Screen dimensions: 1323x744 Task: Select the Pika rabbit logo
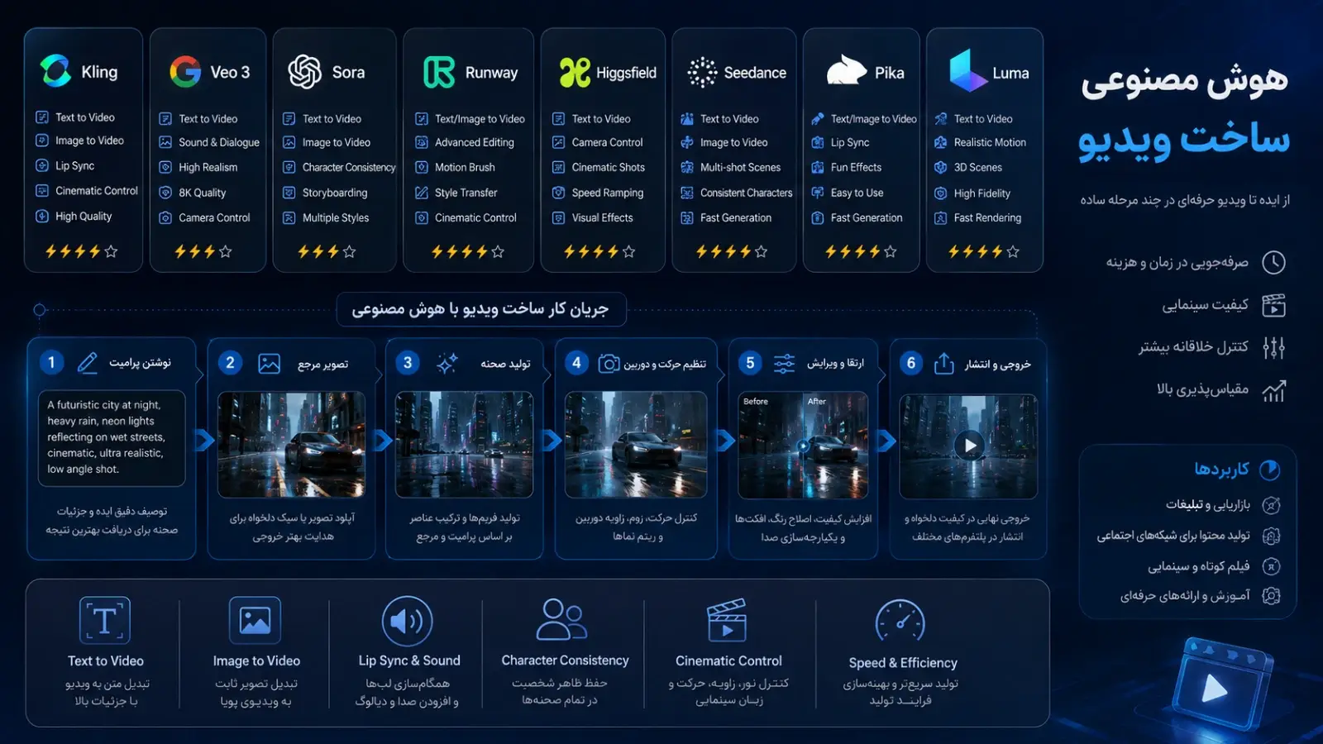pyautogui.click(x=846, y=71)
